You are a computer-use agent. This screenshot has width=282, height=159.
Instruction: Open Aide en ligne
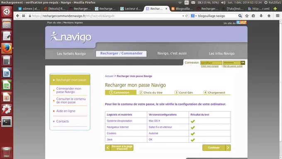(x=66, y=111)
